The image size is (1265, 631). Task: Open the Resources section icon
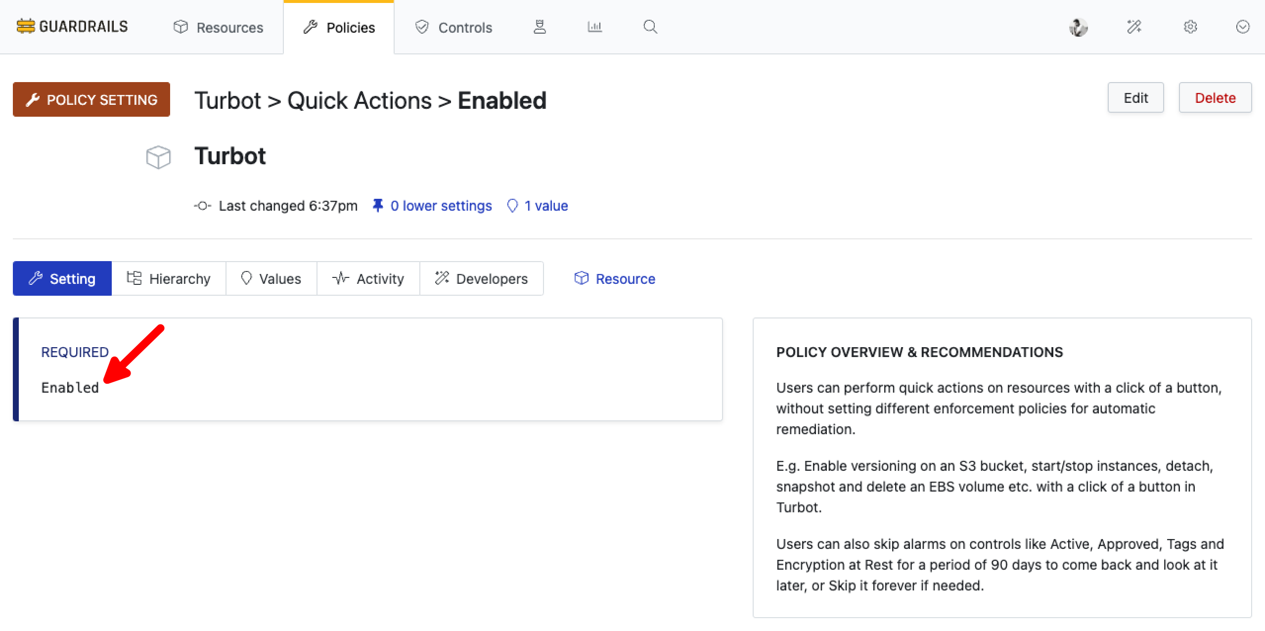pyautogui.click(x=181, y=27)
